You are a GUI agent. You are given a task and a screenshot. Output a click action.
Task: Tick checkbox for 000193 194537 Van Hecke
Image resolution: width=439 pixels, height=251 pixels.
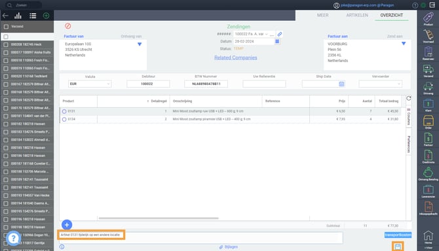pyautogui.click(x=6, y=195)
